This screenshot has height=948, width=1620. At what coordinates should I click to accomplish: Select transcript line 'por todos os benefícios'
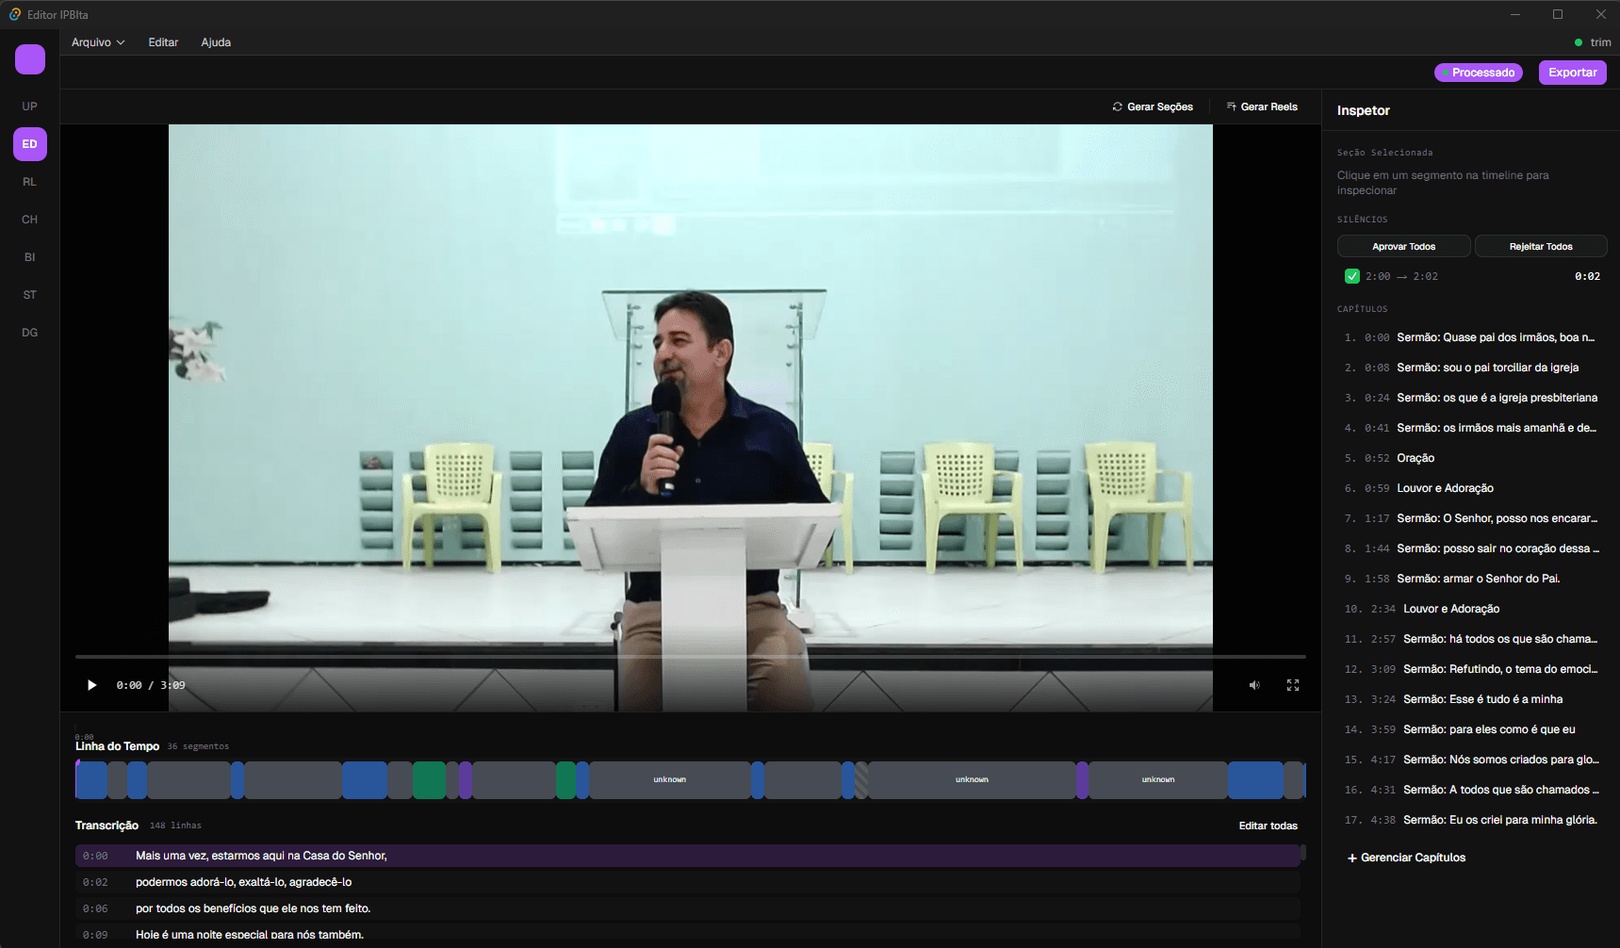(x=688, y=908)
